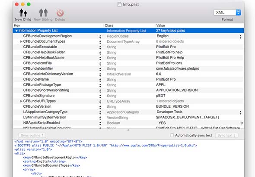Screen dimensions: 255x177
Task: Click the ApplicationCategory class cell
Action: (123, 112)
